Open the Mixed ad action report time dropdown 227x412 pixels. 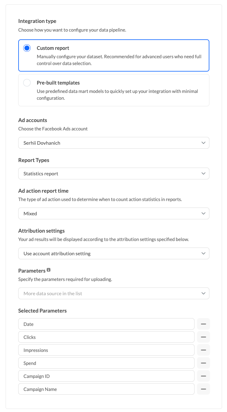pos(113,213)
